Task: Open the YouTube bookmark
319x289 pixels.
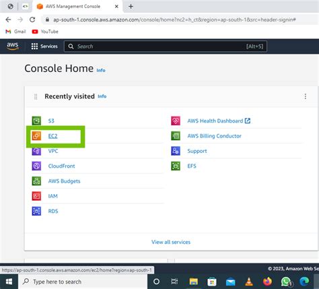Action: (45, 32)
